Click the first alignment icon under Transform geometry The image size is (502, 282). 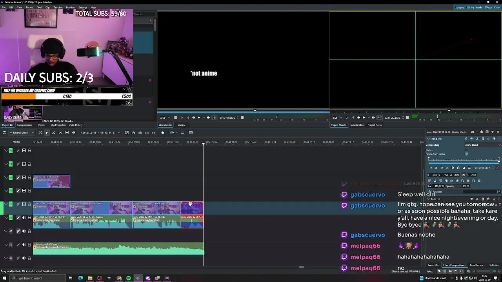(429, 181)
